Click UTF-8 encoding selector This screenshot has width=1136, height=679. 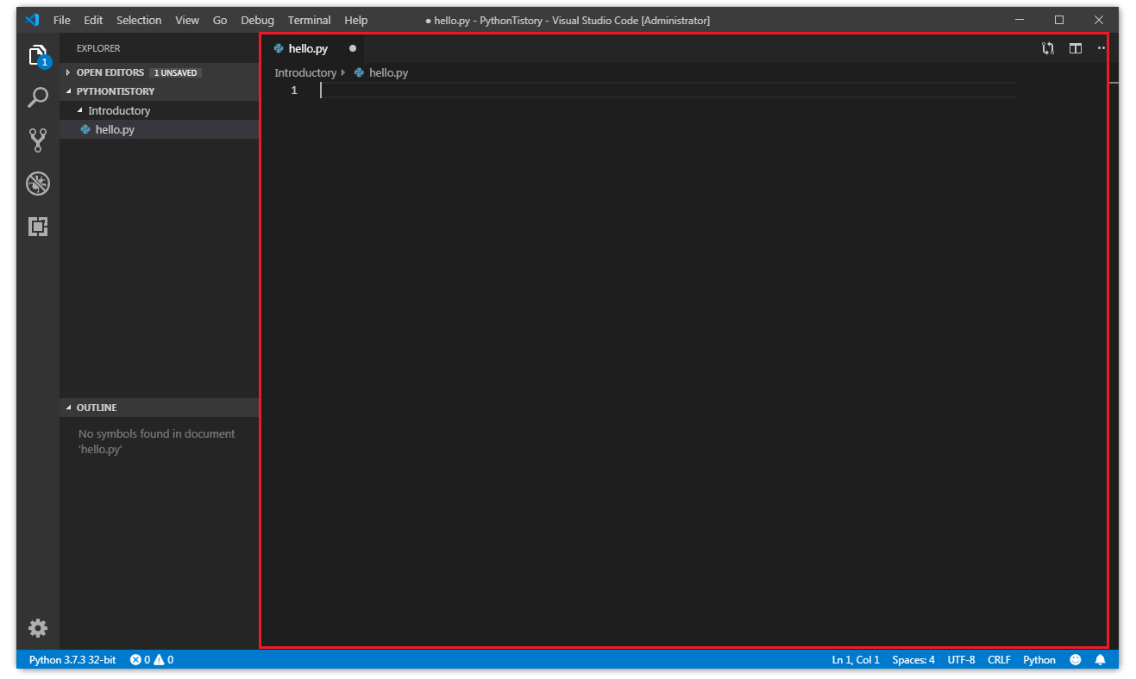pos(961,660)
